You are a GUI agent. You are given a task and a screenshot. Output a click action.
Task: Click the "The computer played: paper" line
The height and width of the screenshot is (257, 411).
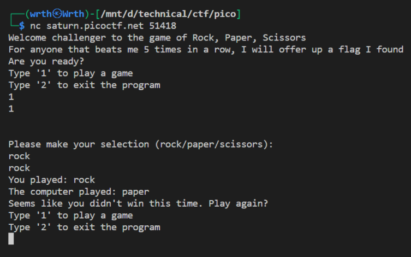[79, 191]
